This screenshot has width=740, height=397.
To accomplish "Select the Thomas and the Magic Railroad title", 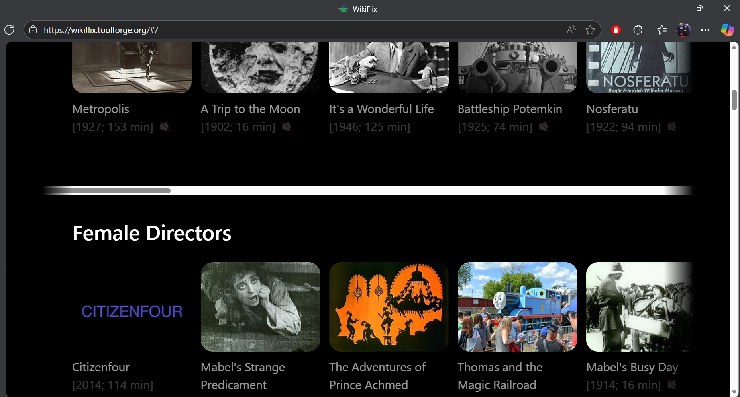I will [500, 376].
